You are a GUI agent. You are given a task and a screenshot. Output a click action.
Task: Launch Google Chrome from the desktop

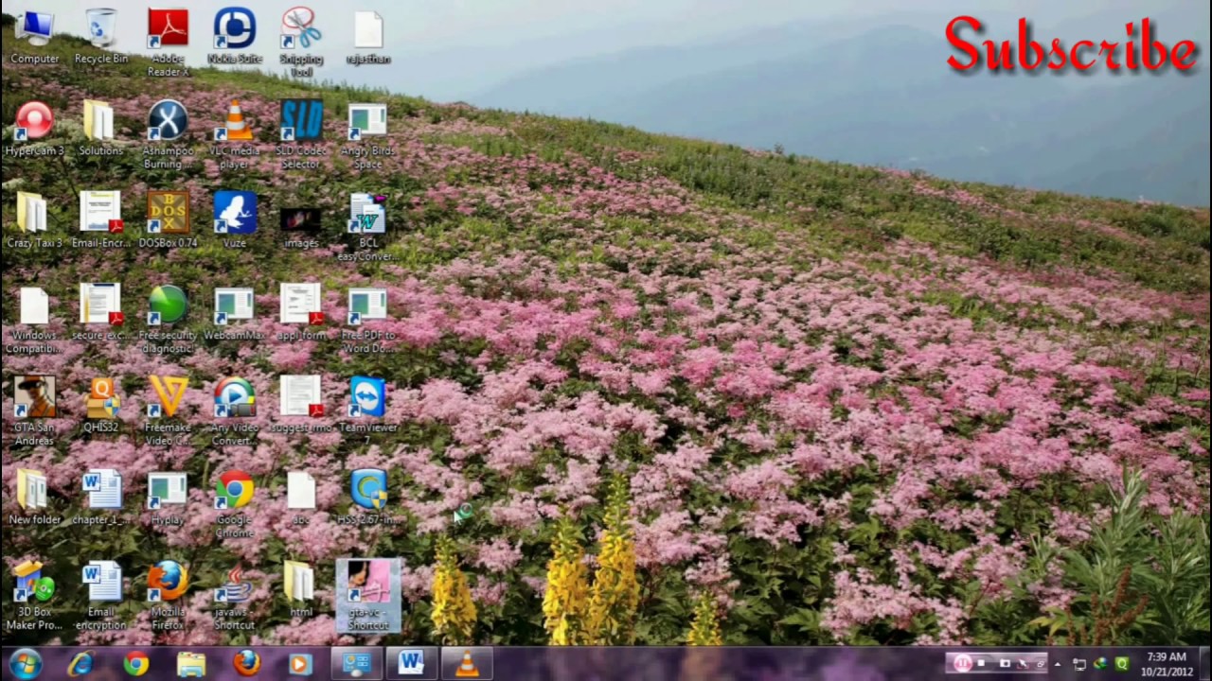point(234,503)
